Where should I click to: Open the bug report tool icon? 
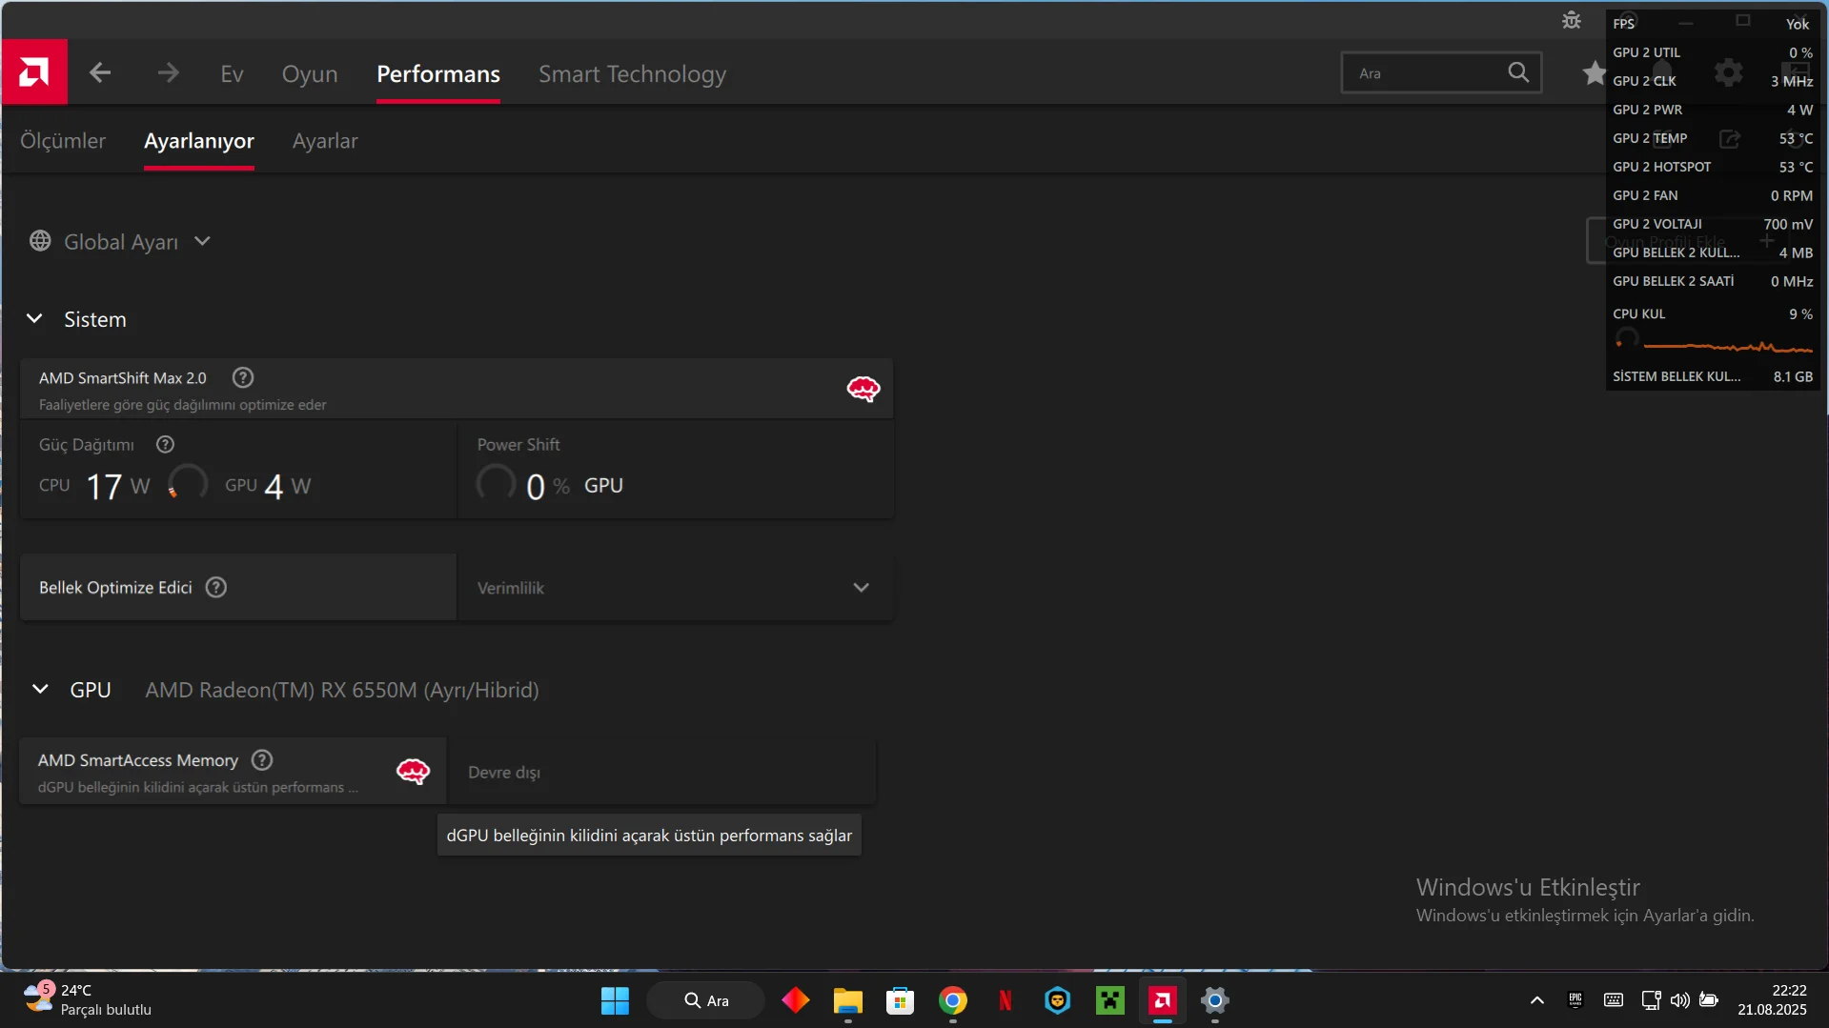tap(1572, 20)
